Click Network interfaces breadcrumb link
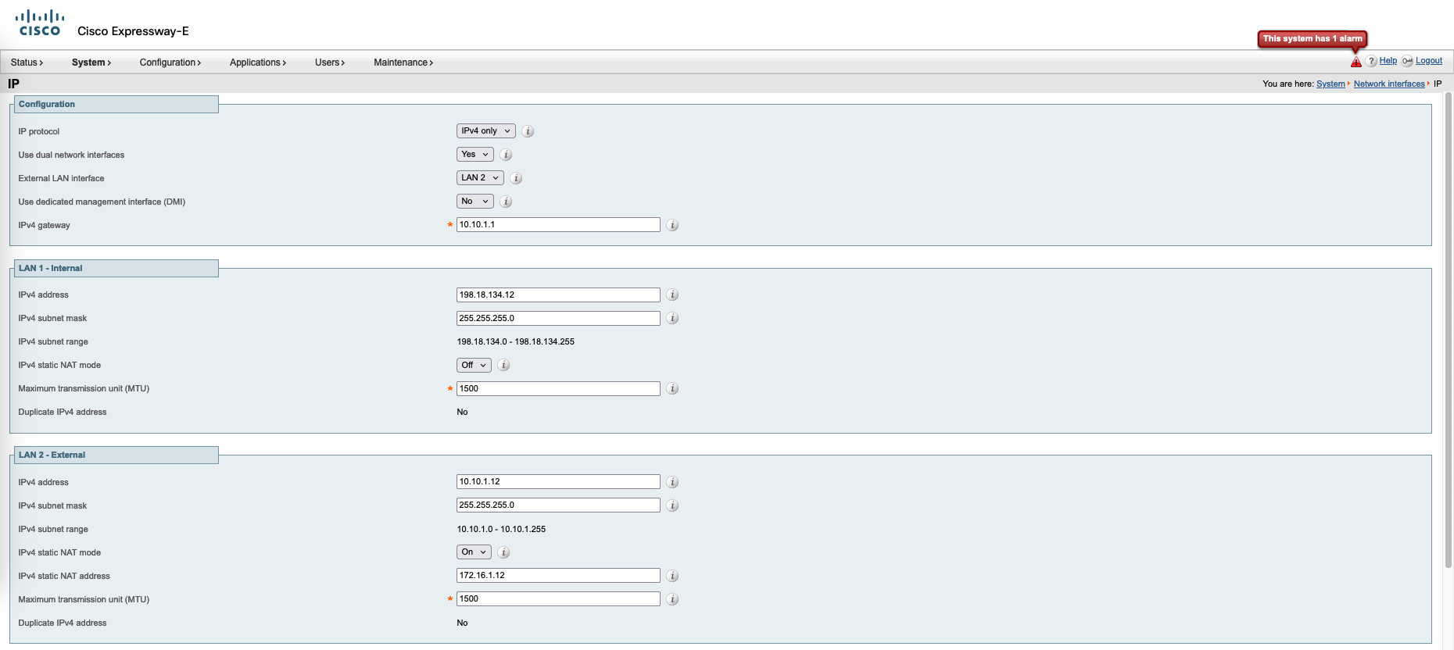The height and width of the screenshot is (650, 1454). point(1388,84)
